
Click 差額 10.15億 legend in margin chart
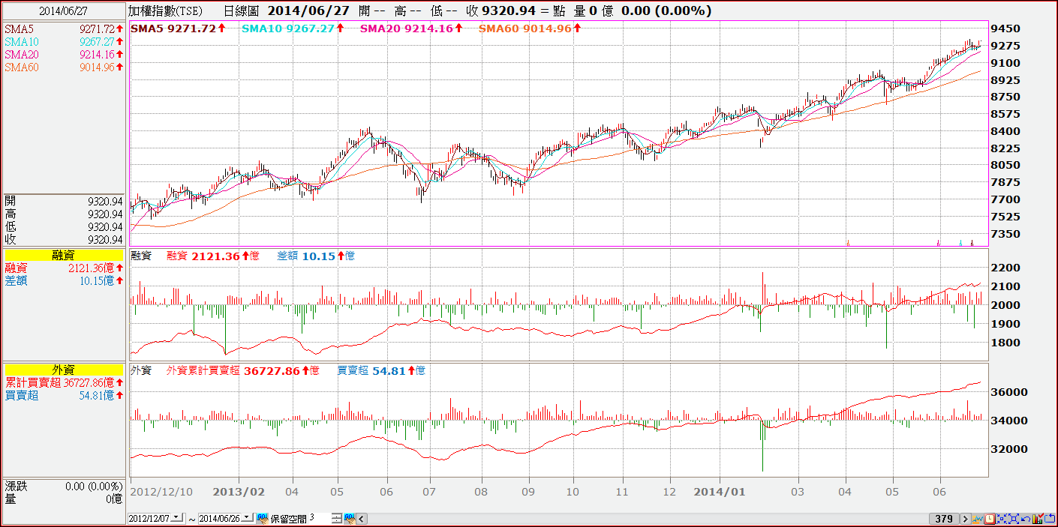(x=316, y=256)
